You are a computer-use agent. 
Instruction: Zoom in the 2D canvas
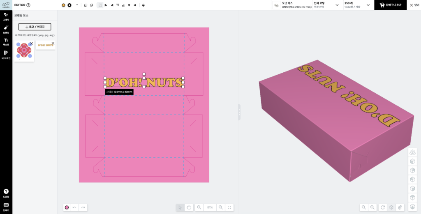tap(221, 207)
